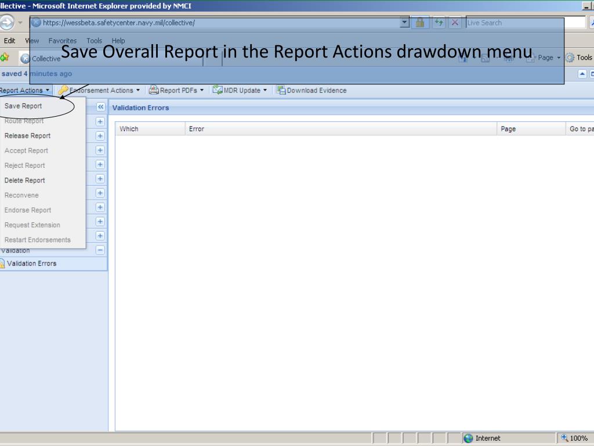The height and width of the screenshot is (446, 594).
Task: Click the browser Refresh icon
Action: (437, 23)
